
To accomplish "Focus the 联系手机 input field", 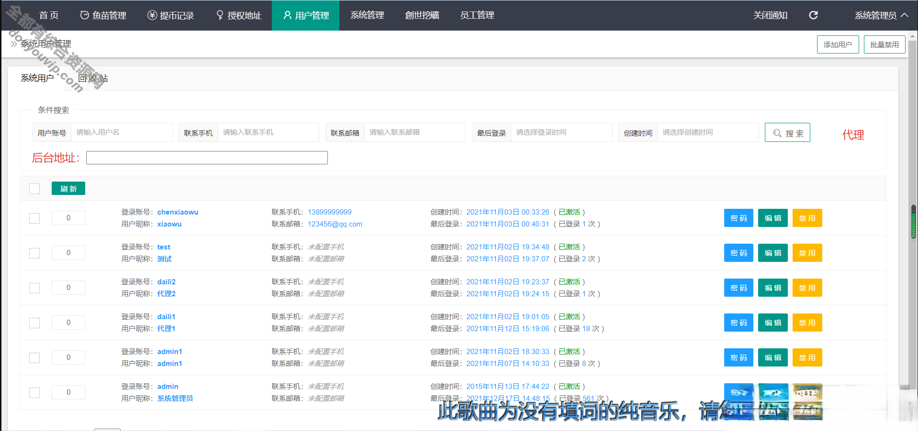I will 268,132.
